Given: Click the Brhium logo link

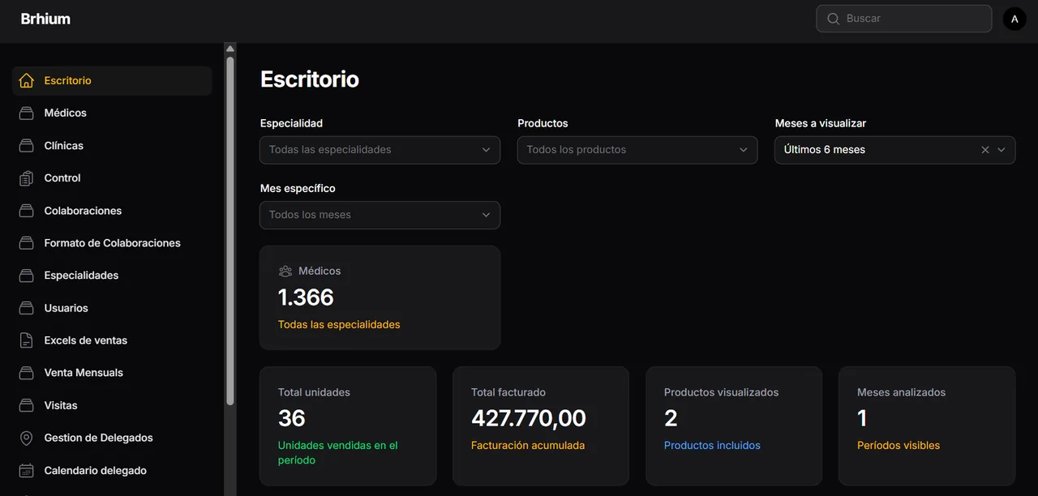Looking at the screenshot, I should 45,19.
